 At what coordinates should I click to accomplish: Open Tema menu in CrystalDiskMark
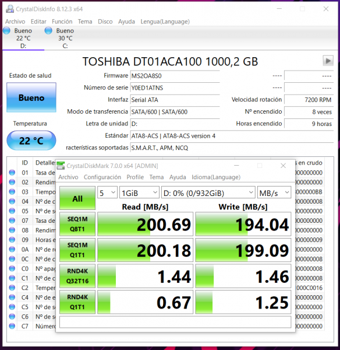(157, 177)
